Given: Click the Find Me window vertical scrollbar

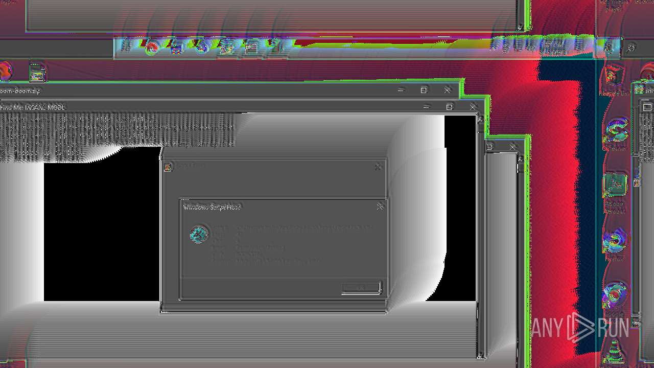Looking at the screenshot, I should click(480, 236).
